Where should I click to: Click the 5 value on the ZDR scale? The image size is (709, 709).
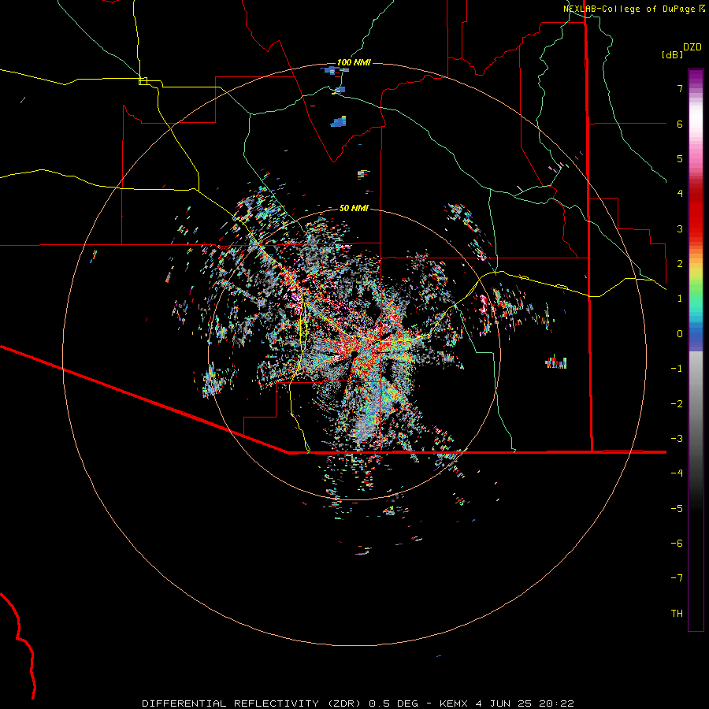click(680, 158)
